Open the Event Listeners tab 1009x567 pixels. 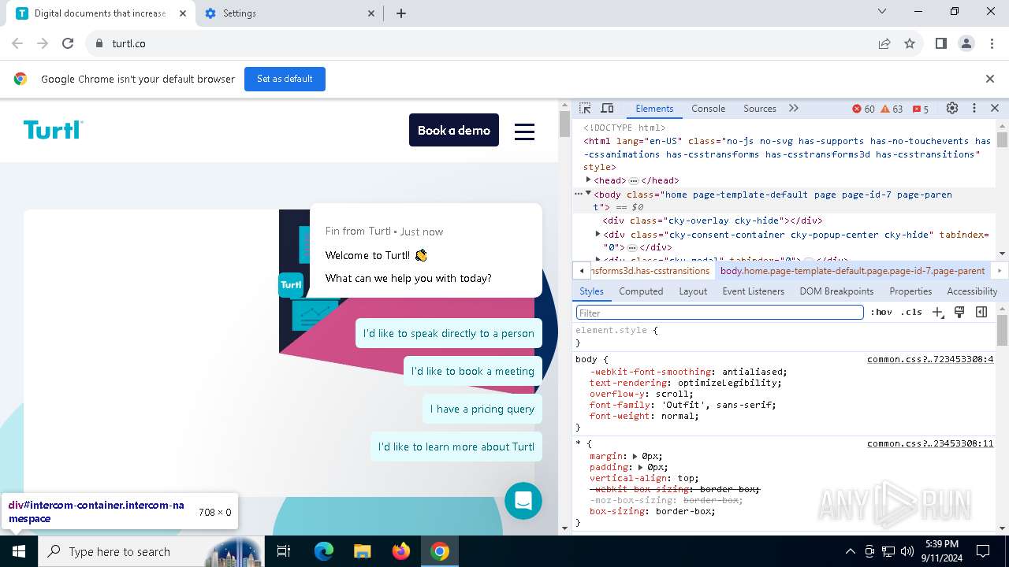point(754,291)
